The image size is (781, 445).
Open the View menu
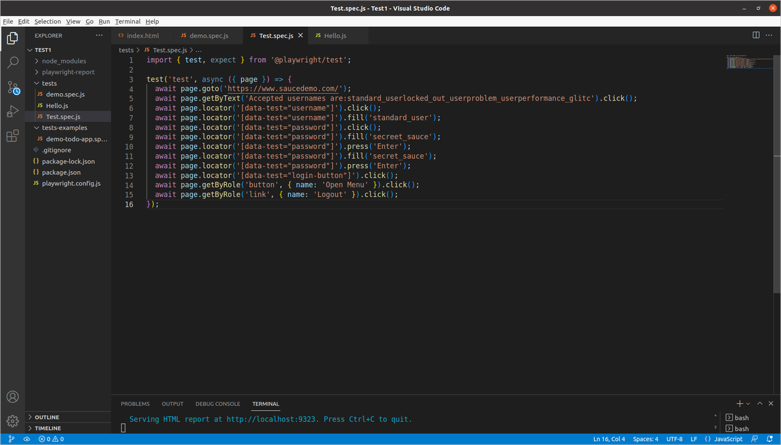(x=73, y=21)
